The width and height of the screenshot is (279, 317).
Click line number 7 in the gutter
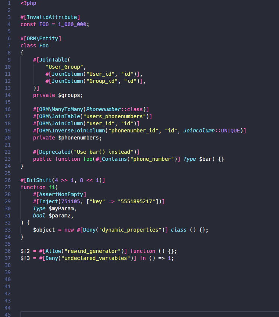pyautogui.click(x=9, y=45)
